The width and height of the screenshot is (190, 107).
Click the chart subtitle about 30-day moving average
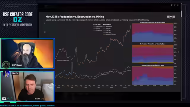click(x=97, y=20)
